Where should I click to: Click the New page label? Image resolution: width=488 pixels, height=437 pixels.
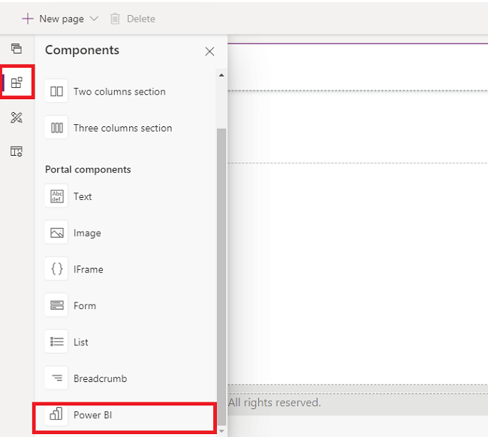(x=62, y=19)
